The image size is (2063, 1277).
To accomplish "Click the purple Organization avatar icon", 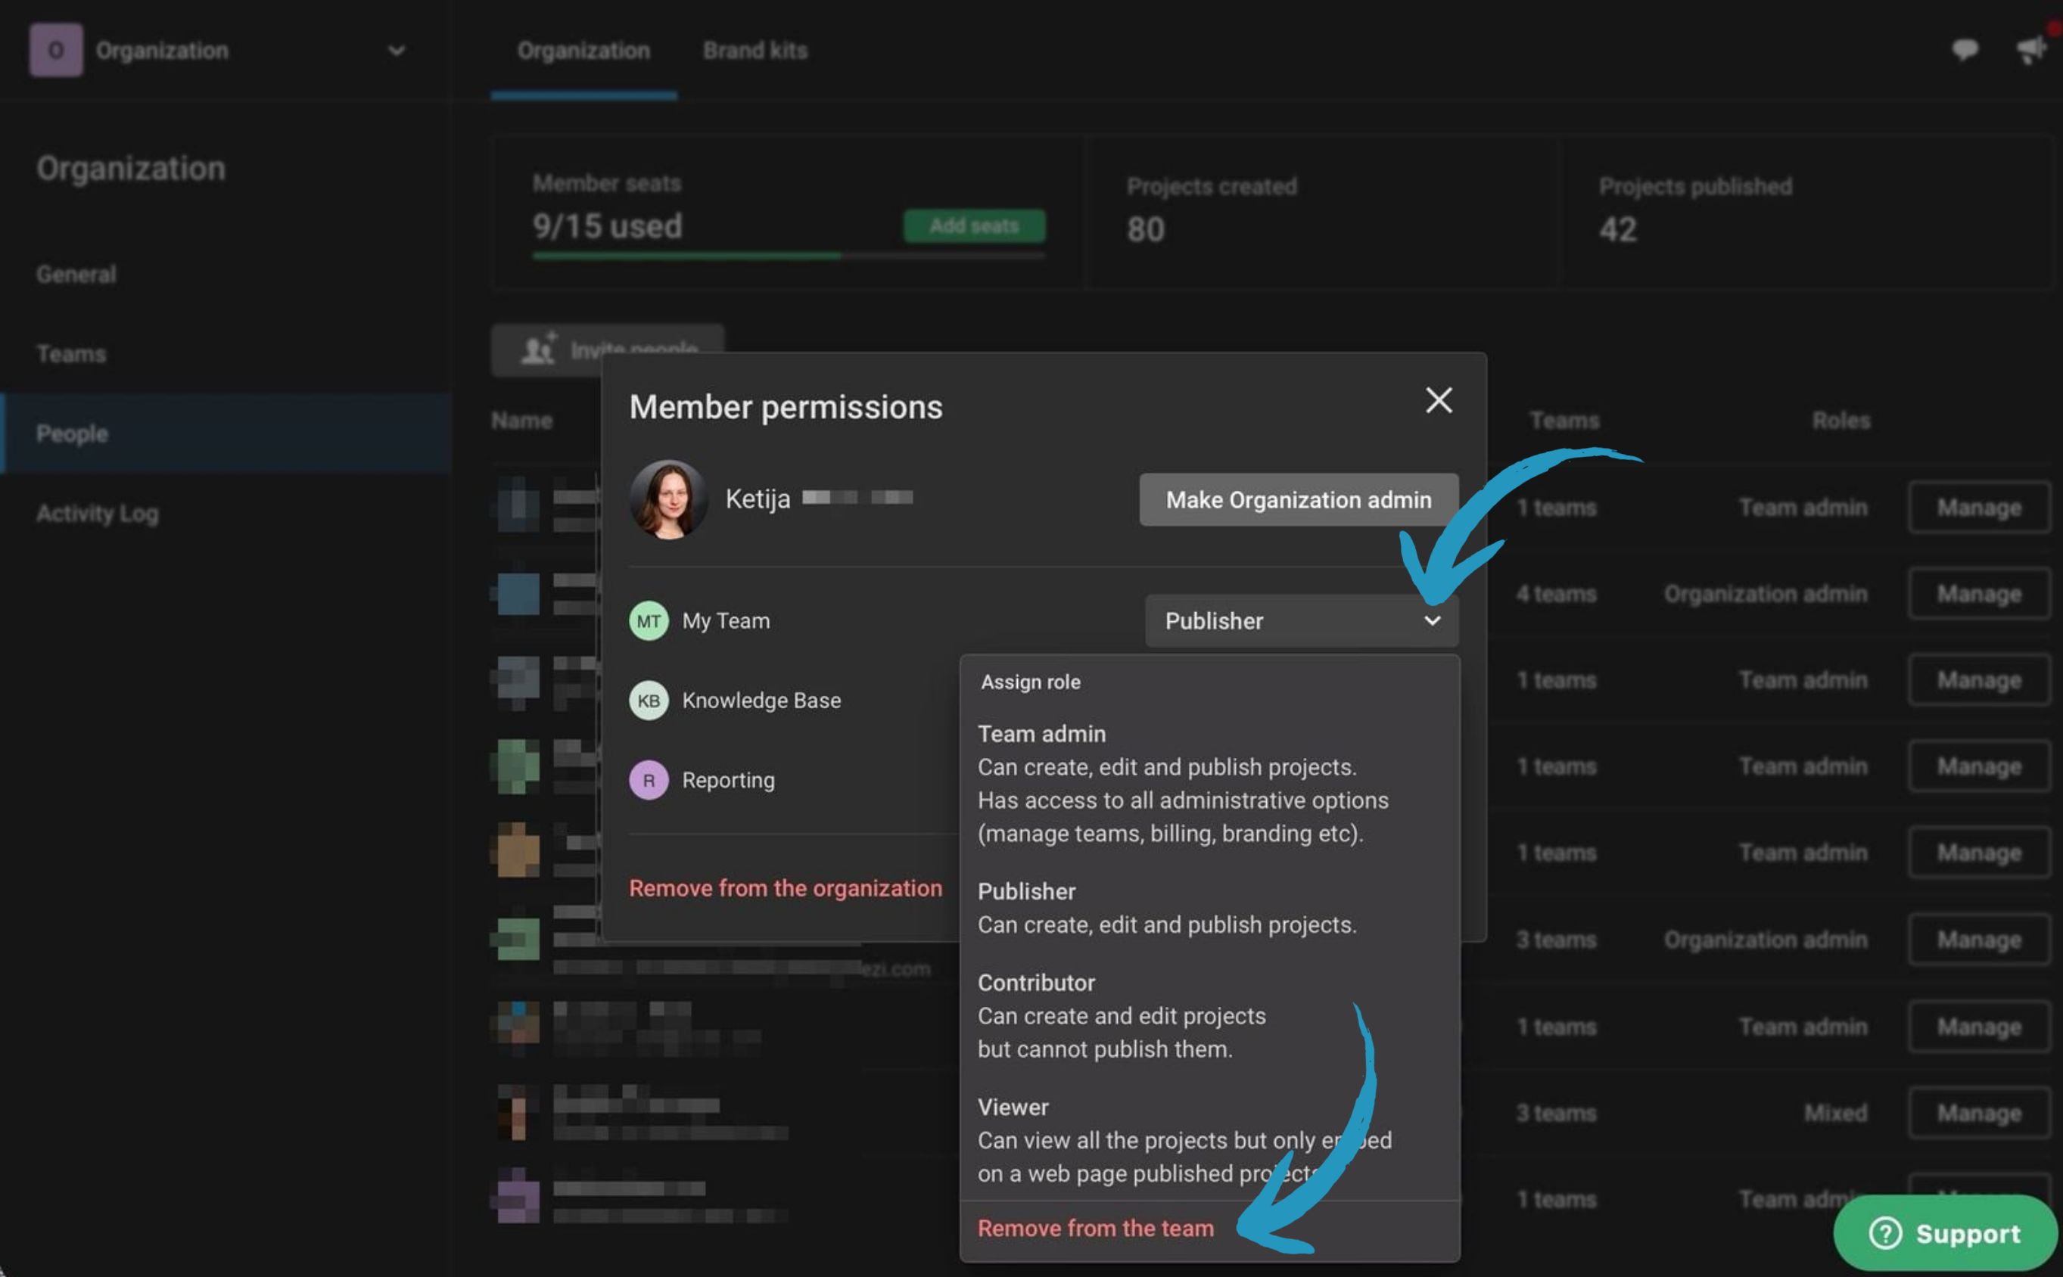I will pyautogui.click(x=56, y=51).
